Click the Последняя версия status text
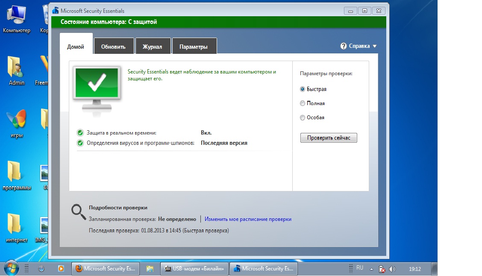Image resolution: width=482 pixels, height=276 pixels. tap(224, 143)
